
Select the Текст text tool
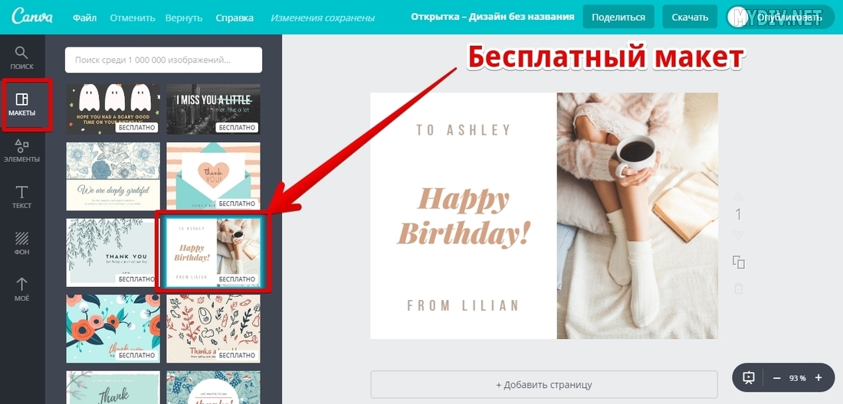click(x=22, y=197)
